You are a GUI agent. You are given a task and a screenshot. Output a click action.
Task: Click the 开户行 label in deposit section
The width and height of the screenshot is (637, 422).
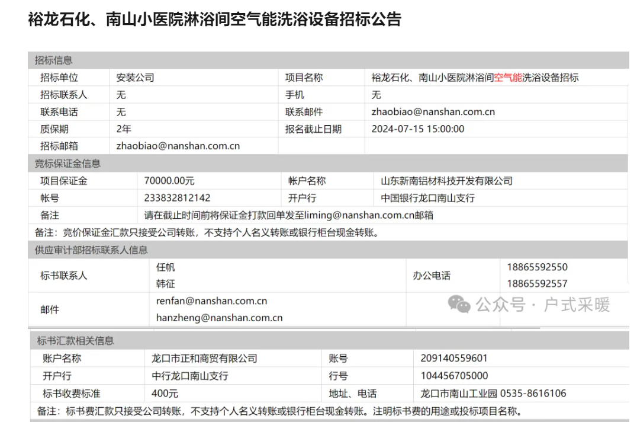pyautogui.click(x=303, y=198)
